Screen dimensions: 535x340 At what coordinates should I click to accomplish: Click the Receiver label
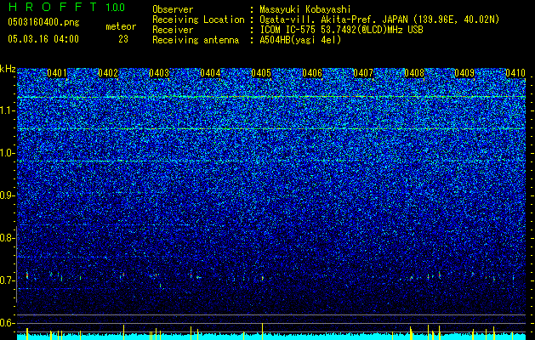(x=173, y=30)
